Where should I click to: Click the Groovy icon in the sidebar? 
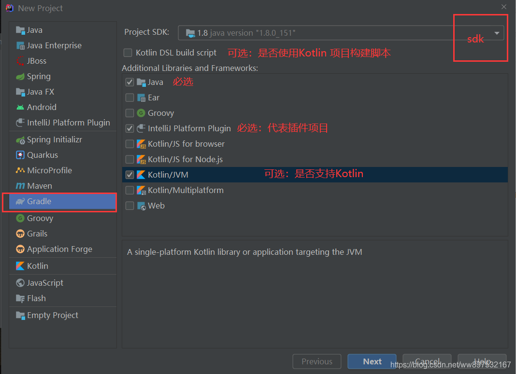20,218
